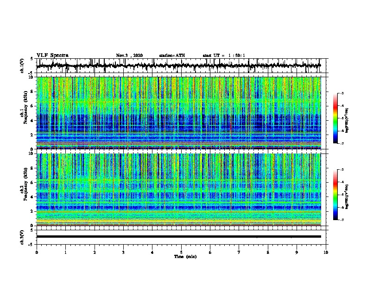Click the ch.1 spectrogram panel
The width and height of the screenshot is (367, 283).
[178, 113]
